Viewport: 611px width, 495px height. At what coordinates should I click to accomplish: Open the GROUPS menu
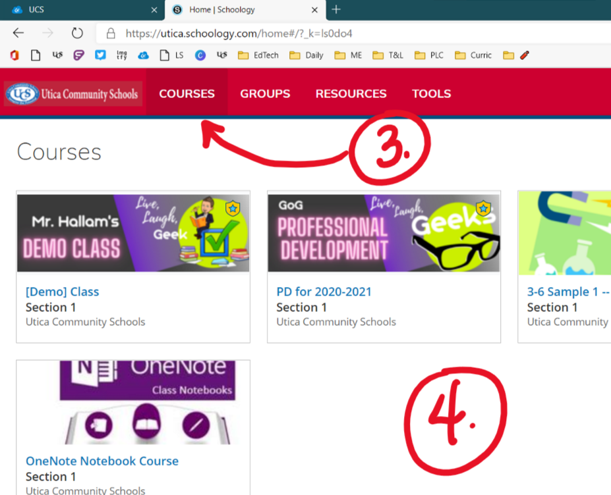click(x=265, y=93)
